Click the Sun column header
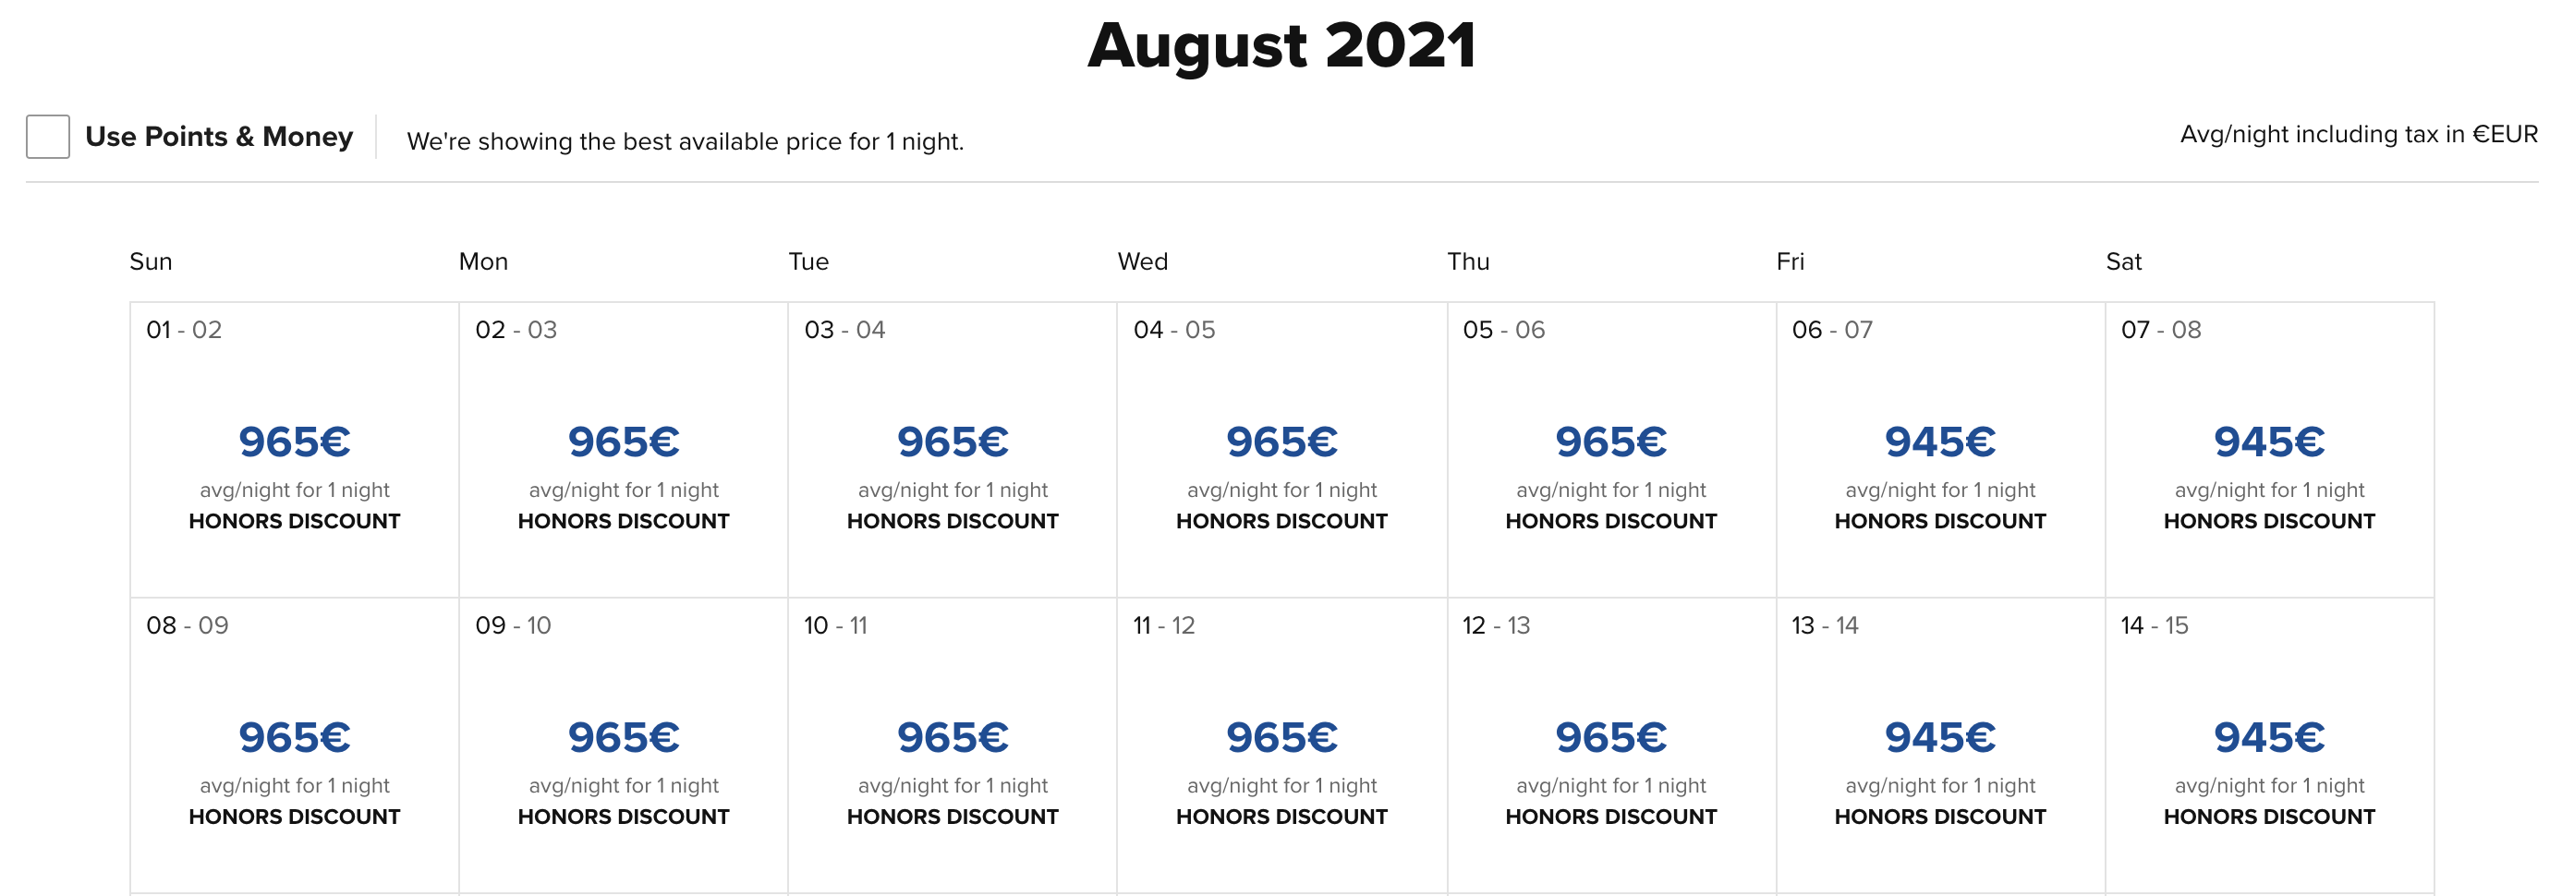 151,261
